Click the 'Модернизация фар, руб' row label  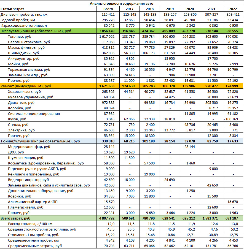29,147
